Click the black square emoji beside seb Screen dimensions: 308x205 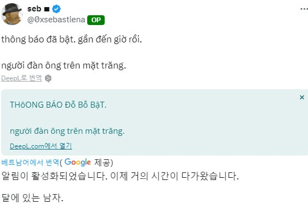46,9
